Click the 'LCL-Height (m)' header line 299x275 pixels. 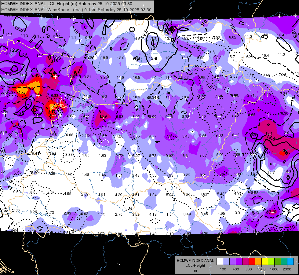(x=67, y=4)
